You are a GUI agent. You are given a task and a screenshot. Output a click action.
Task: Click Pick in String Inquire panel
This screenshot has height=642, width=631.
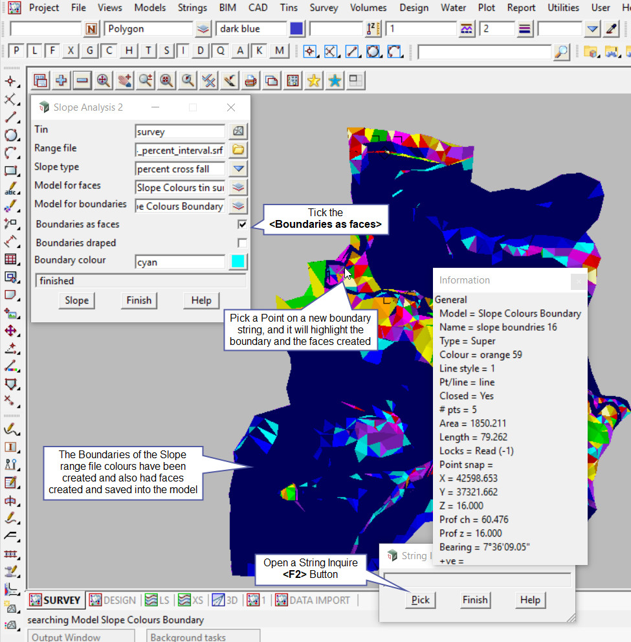(420, 600)
